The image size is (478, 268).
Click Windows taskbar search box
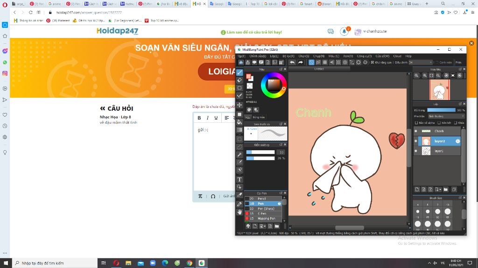(55, 263)
